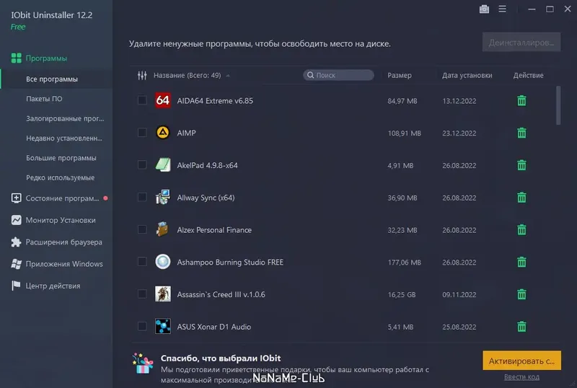Check the Assassin's Creed III checkbox
577x388 pixels.
click(x=142, y=294)
